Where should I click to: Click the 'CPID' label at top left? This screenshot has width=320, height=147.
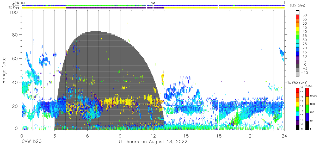[16, 3]
